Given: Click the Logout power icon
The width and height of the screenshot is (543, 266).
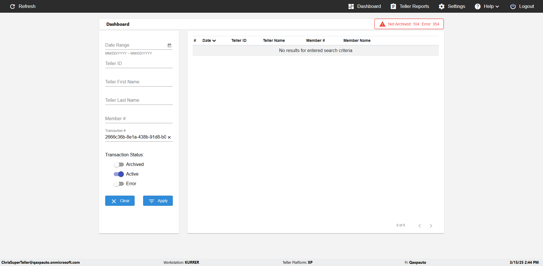Looking at the screenshot, I should pos(513,6).
